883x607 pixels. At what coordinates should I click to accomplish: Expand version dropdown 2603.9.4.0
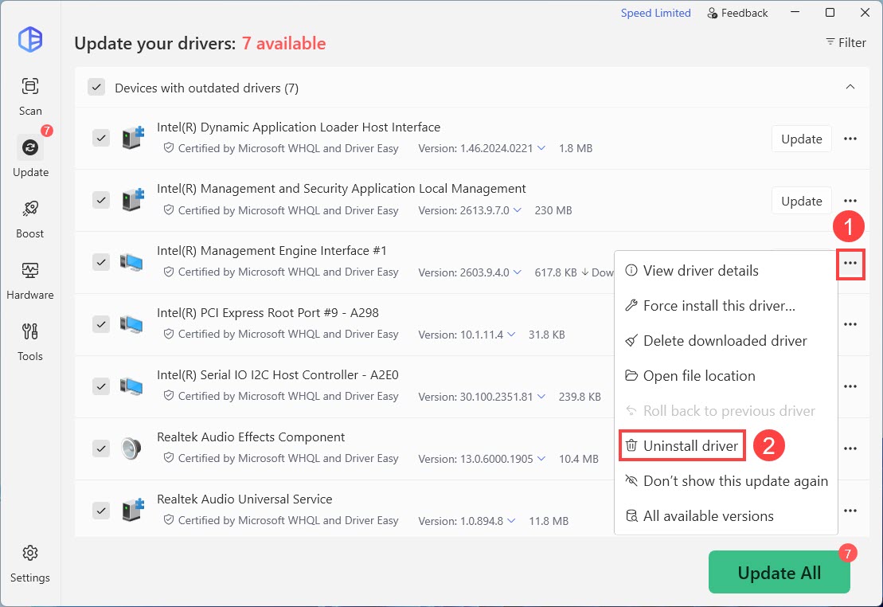tap(517, 272)
